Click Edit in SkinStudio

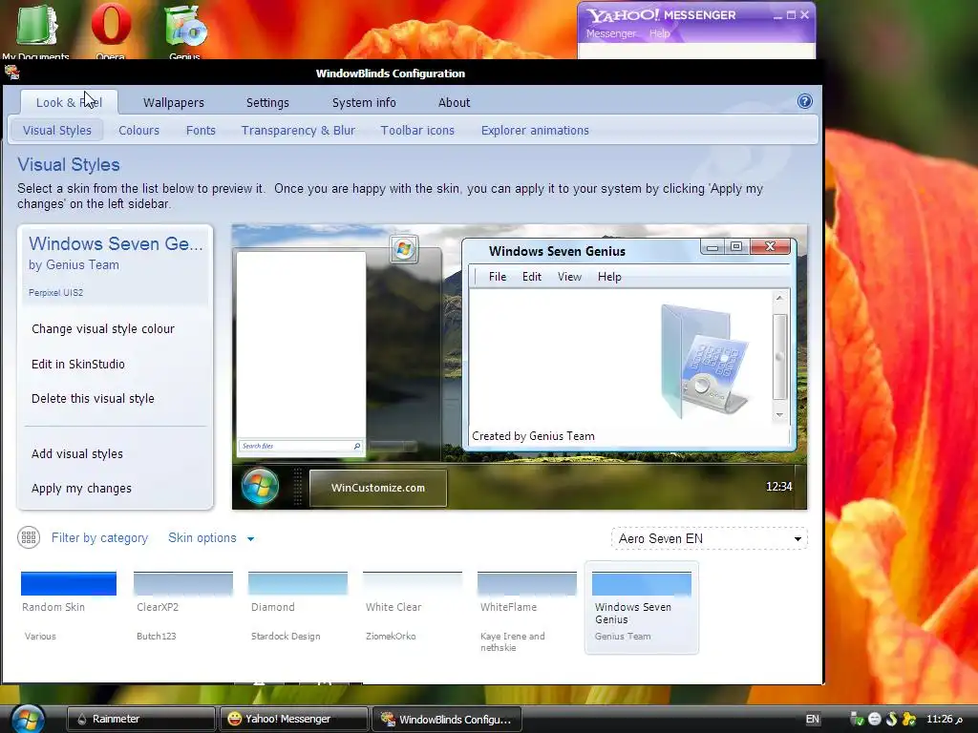click(78, 364)
